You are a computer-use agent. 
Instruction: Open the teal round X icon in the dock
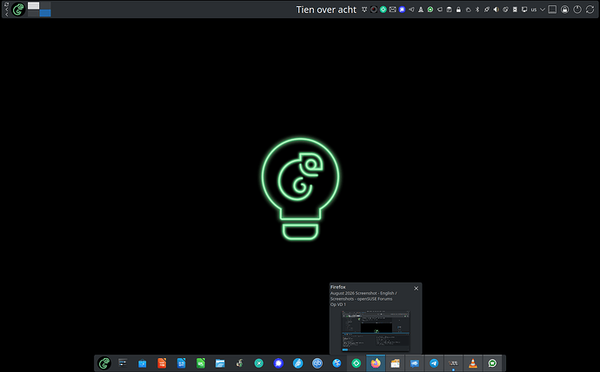pos(259,363)
